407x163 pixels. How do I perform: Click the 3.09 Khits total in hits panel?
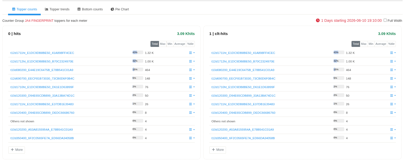186,34
